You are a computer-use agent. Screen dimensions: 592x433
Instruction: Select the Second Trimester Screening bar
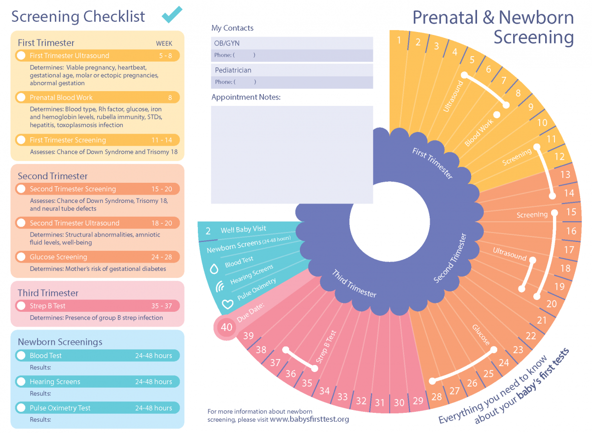click(97, 189)
